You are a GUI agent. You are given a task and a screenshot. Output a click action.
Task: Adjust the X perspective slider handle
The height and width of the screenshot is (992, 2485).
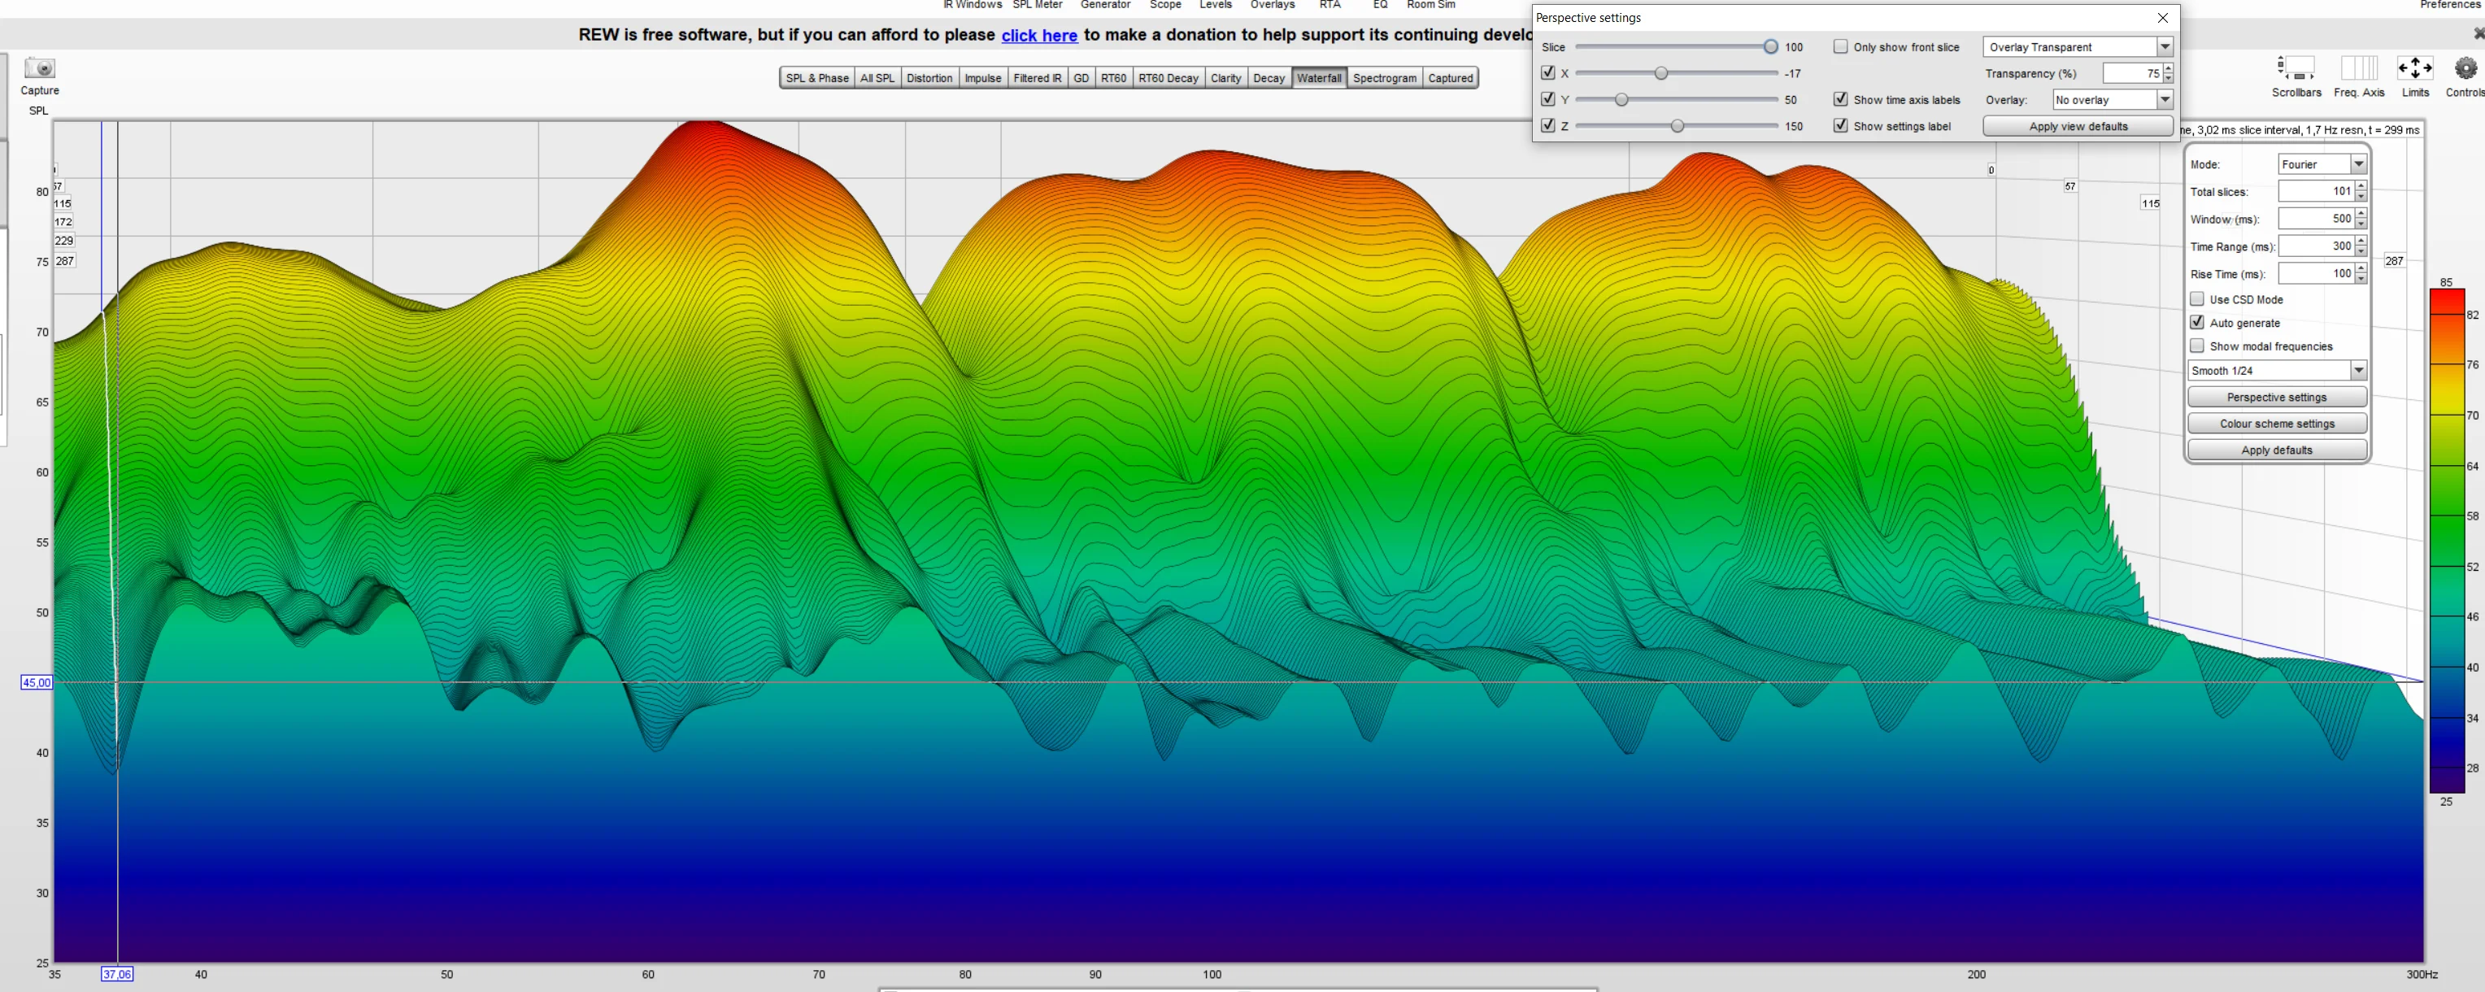point(1660,72)
